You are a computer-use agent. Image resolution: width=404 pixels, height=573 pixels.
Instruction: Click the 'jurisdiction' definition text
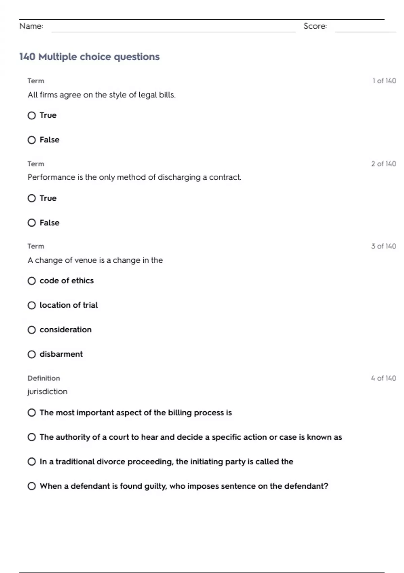[x=47, y=392]
